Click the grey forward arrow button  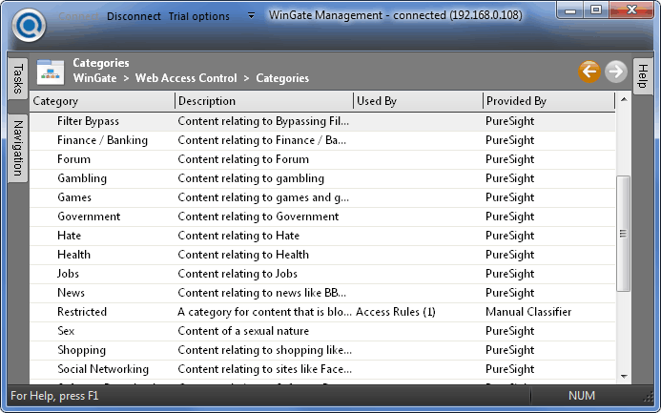pyautogui.click(x=616, y=72)
